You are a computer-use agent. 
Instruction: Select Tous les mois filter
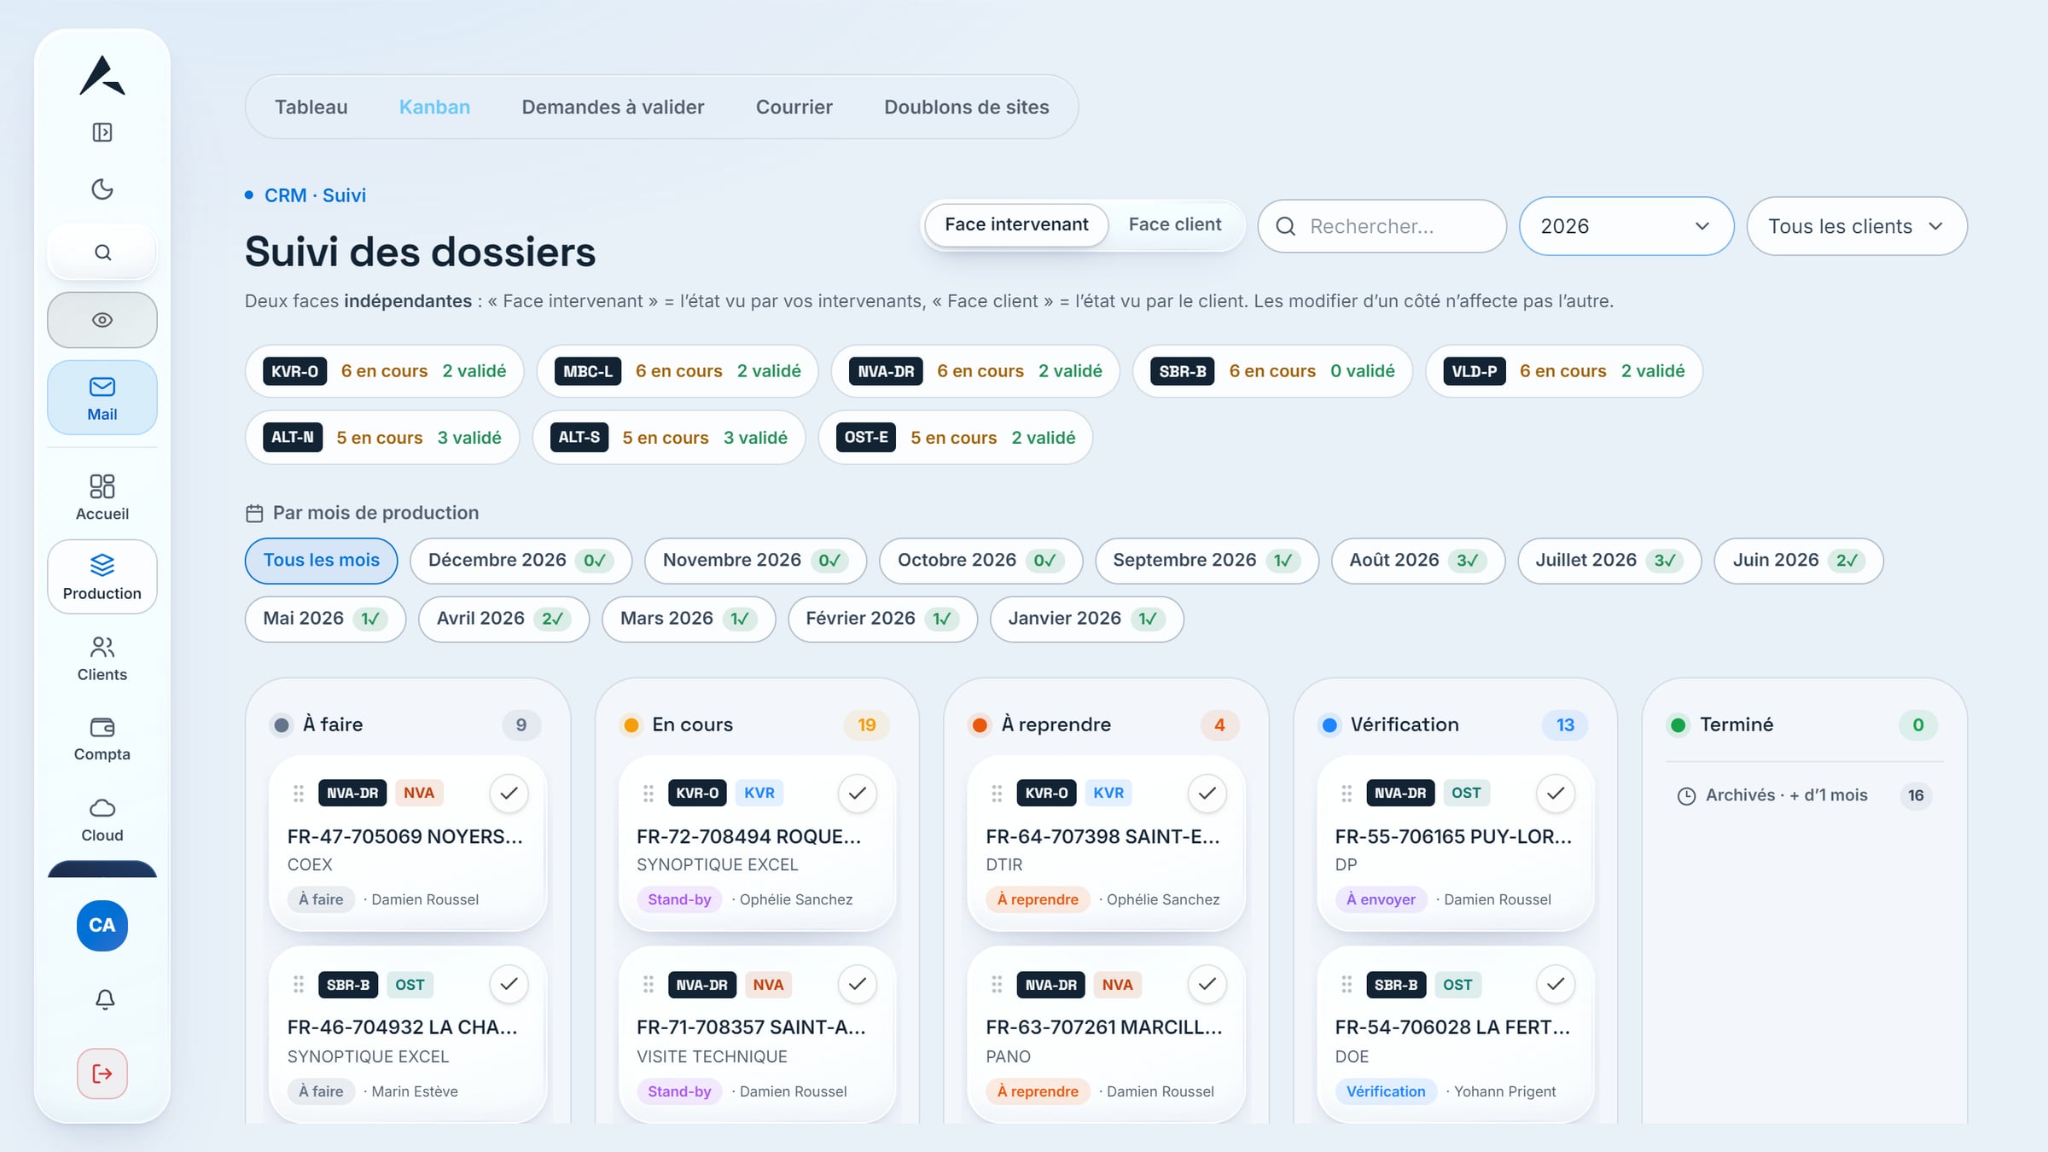click(321, 561)
